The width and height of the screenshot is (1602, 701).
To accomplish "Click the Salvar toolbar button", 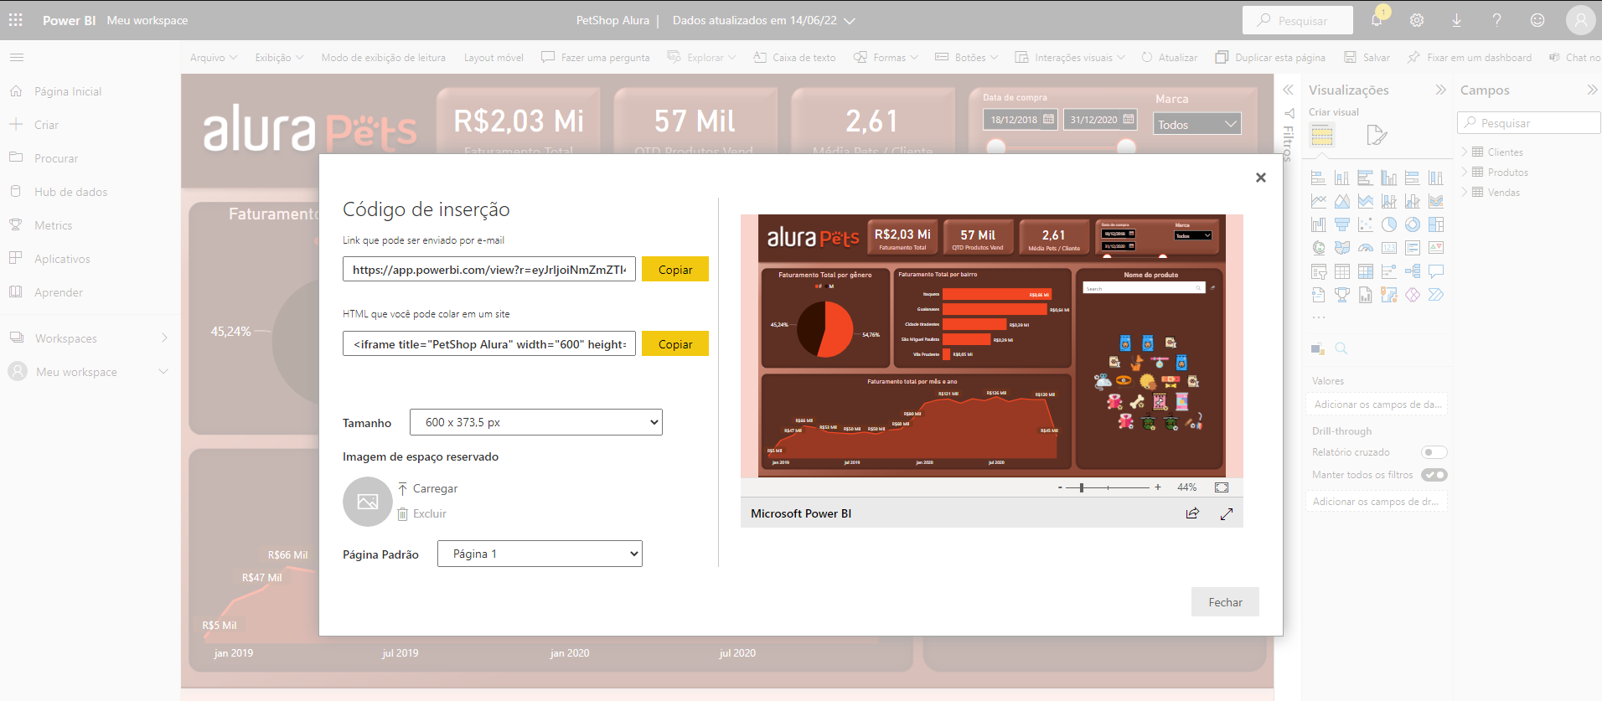I will click(1367, 58).
